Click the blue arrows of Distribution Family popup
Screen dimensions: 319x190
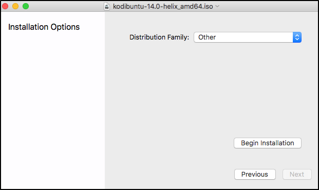click(297, 37)
